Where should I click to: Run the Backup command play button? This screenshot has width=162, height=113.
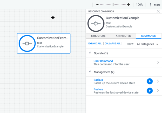[150, 81]
